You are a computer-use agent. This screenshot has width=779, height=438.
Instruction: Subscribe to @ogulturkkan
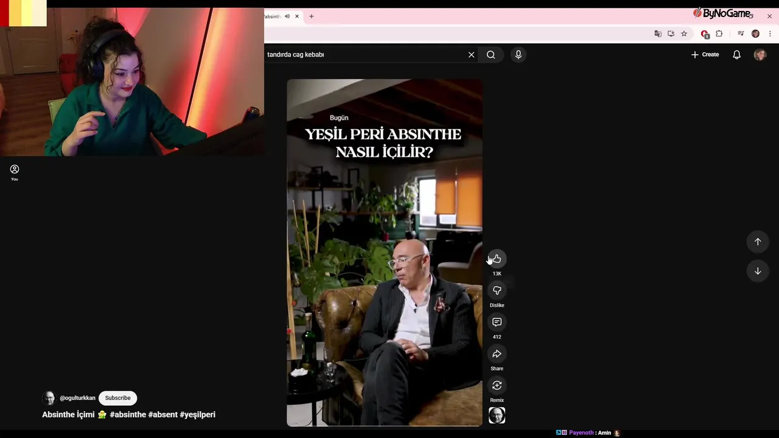pyautogui.click(x=117, y=398)
